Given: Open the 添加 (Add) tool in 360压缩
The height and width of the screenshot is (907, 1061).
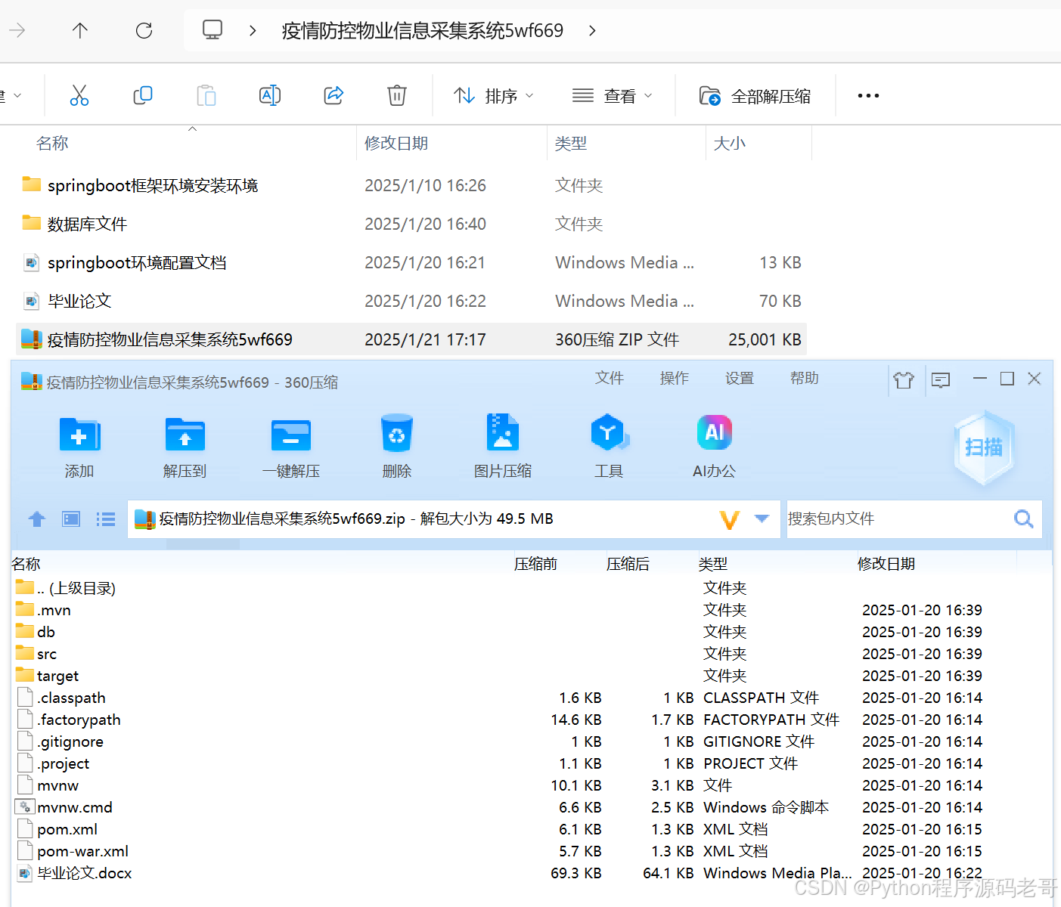Looking at the screenshot, I should coord(79,447).
